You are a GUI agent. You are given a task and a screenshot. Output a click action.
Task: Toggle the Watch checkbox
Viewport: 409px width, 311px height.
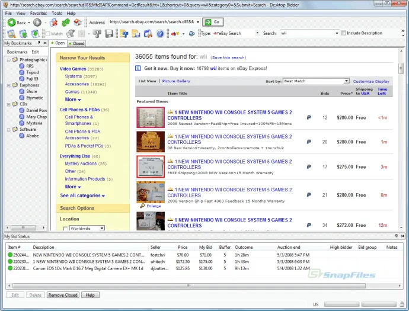tap(48, 34)
